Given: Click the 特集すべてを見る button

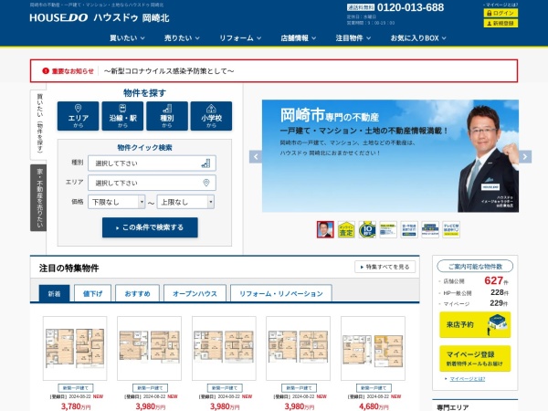Looking at the screenshot, I should (x=385, y=267).
